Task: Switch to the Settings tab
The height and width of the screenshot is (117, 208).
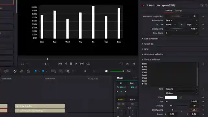Action: pos(178,10)
